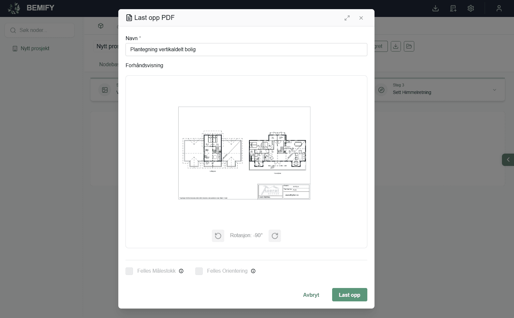The height and width of the screenshot is (318, 514).
Task: Rotate preview clockwise
Action: point(275,235)
